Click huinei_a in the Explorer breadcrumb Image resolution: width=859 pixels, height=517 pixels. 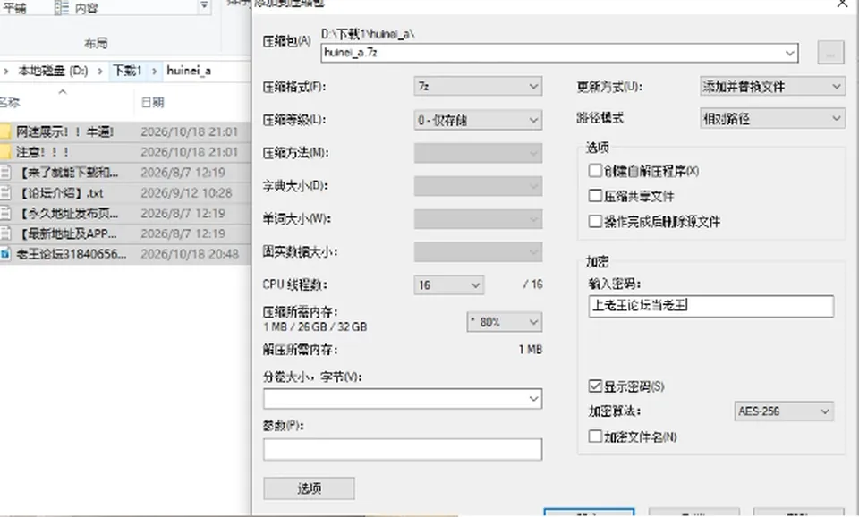coord(189,71)
